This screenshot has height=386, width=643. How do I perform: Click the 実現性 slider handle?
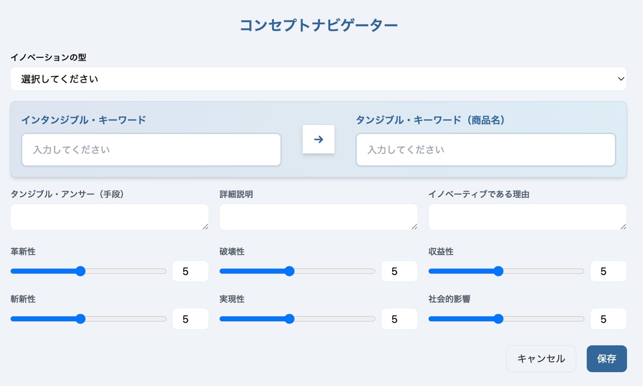(x=290, y=319)
